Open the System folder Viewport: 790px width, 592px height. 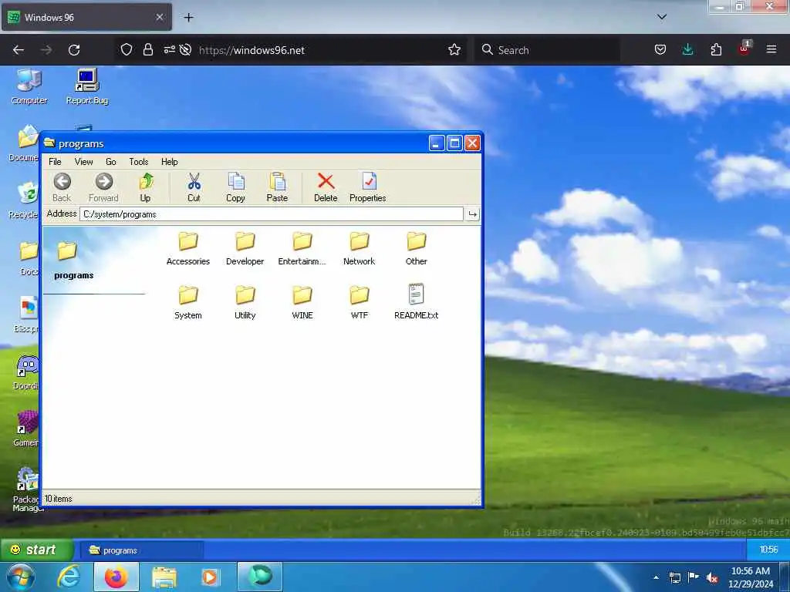188,302
